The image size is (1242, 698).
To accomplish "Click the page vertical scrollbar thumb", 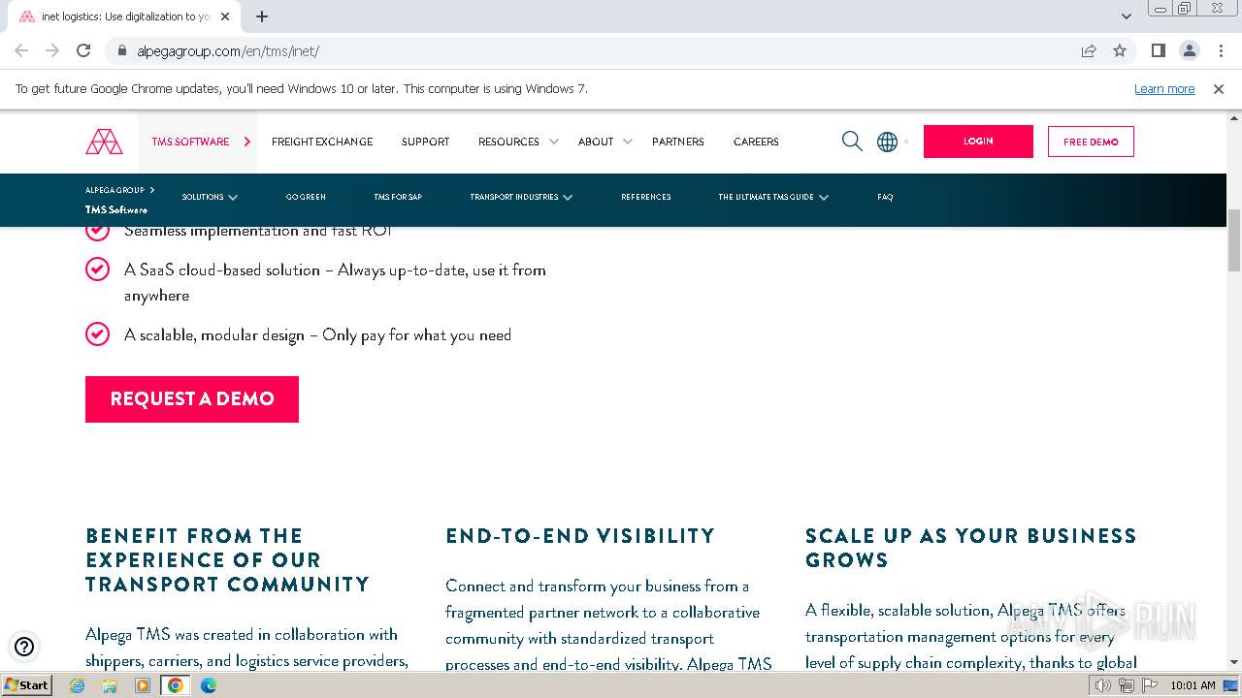I will click(x=1234, y=240).
